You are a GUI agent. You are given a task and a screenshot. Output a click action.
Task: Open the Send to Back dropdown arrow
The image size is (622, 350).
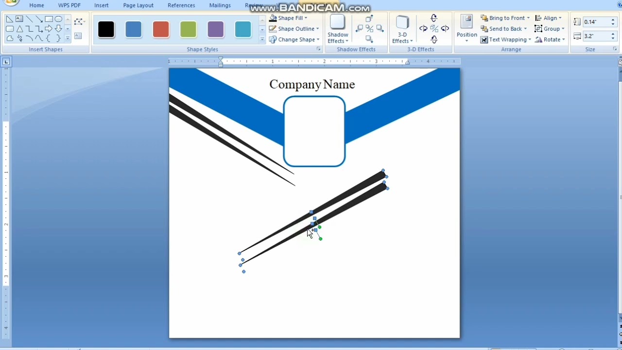click(525, 29)
